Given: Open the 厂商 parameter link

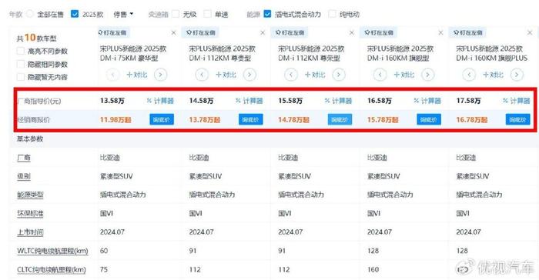Looking at the screenshot, I should (24, 158).
